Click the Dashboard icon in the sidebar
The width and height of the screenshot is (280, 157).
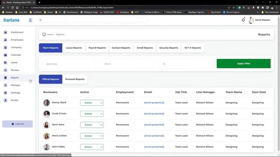coord(5,32)
